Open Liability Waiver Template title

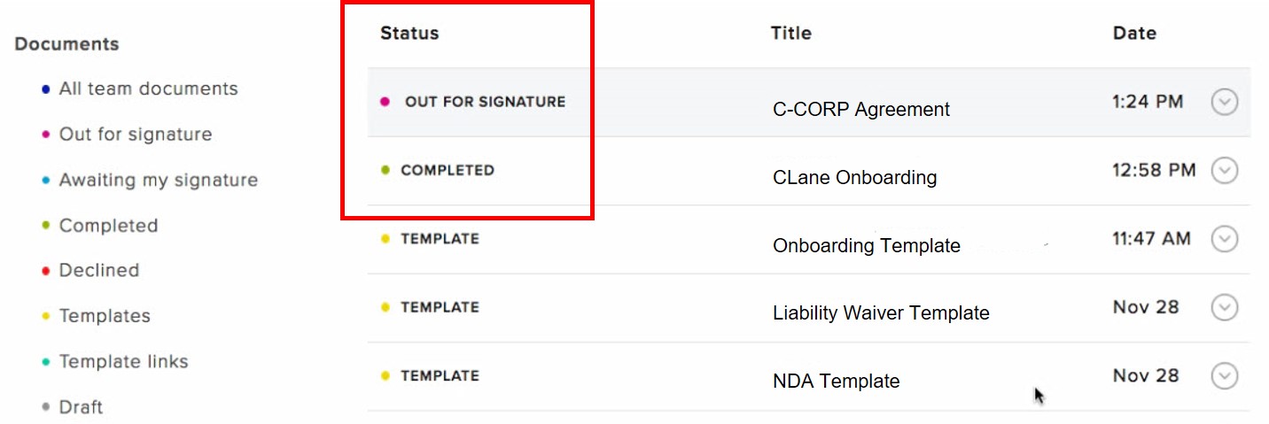point(881,313)
